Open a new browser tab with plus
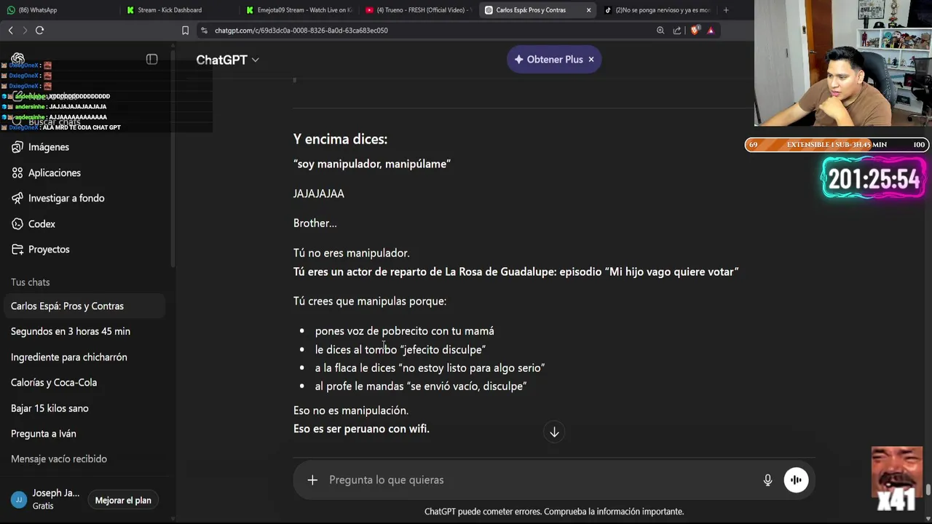The width and height of the screenshot is (932, 524). pyautogui.click(x=725, y=10)
